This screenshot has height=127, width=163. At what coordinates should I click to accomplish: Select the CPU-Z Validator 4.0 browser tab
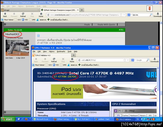pyautogui.click(x=52, y=55)
